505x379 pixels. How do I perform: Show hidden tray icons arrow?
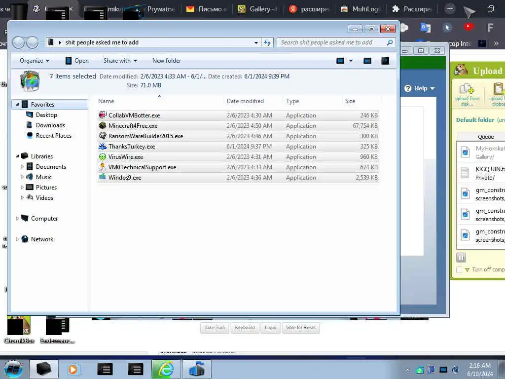coord(407,370)
